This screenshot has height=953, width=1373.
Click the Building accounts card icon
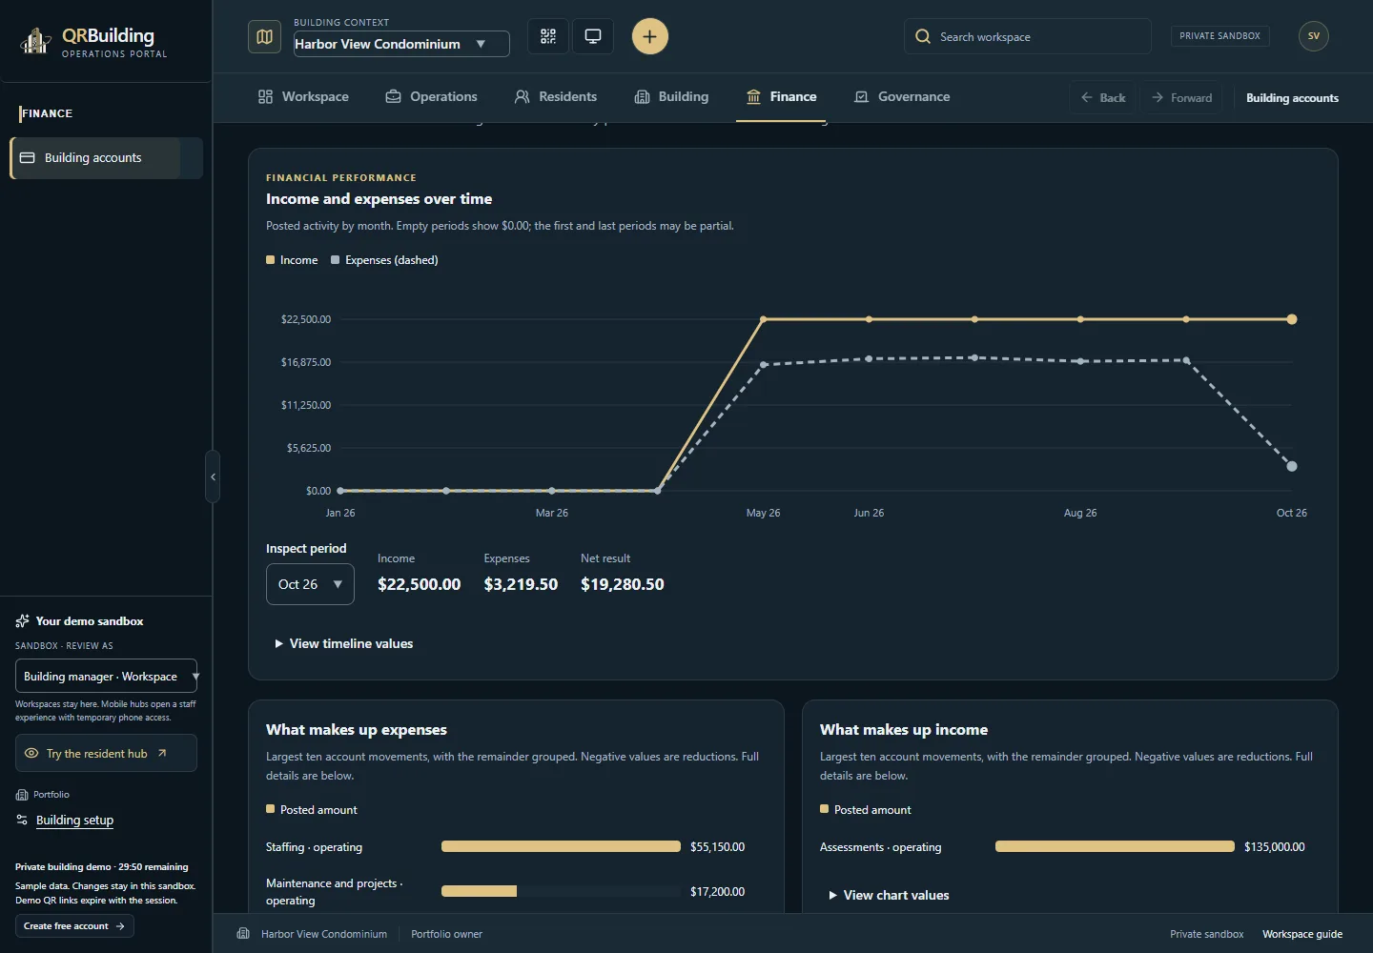(x=28, y=157)
